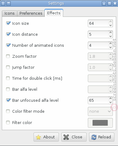
Task: Increase Number of animated icons value
Action: 110,43
